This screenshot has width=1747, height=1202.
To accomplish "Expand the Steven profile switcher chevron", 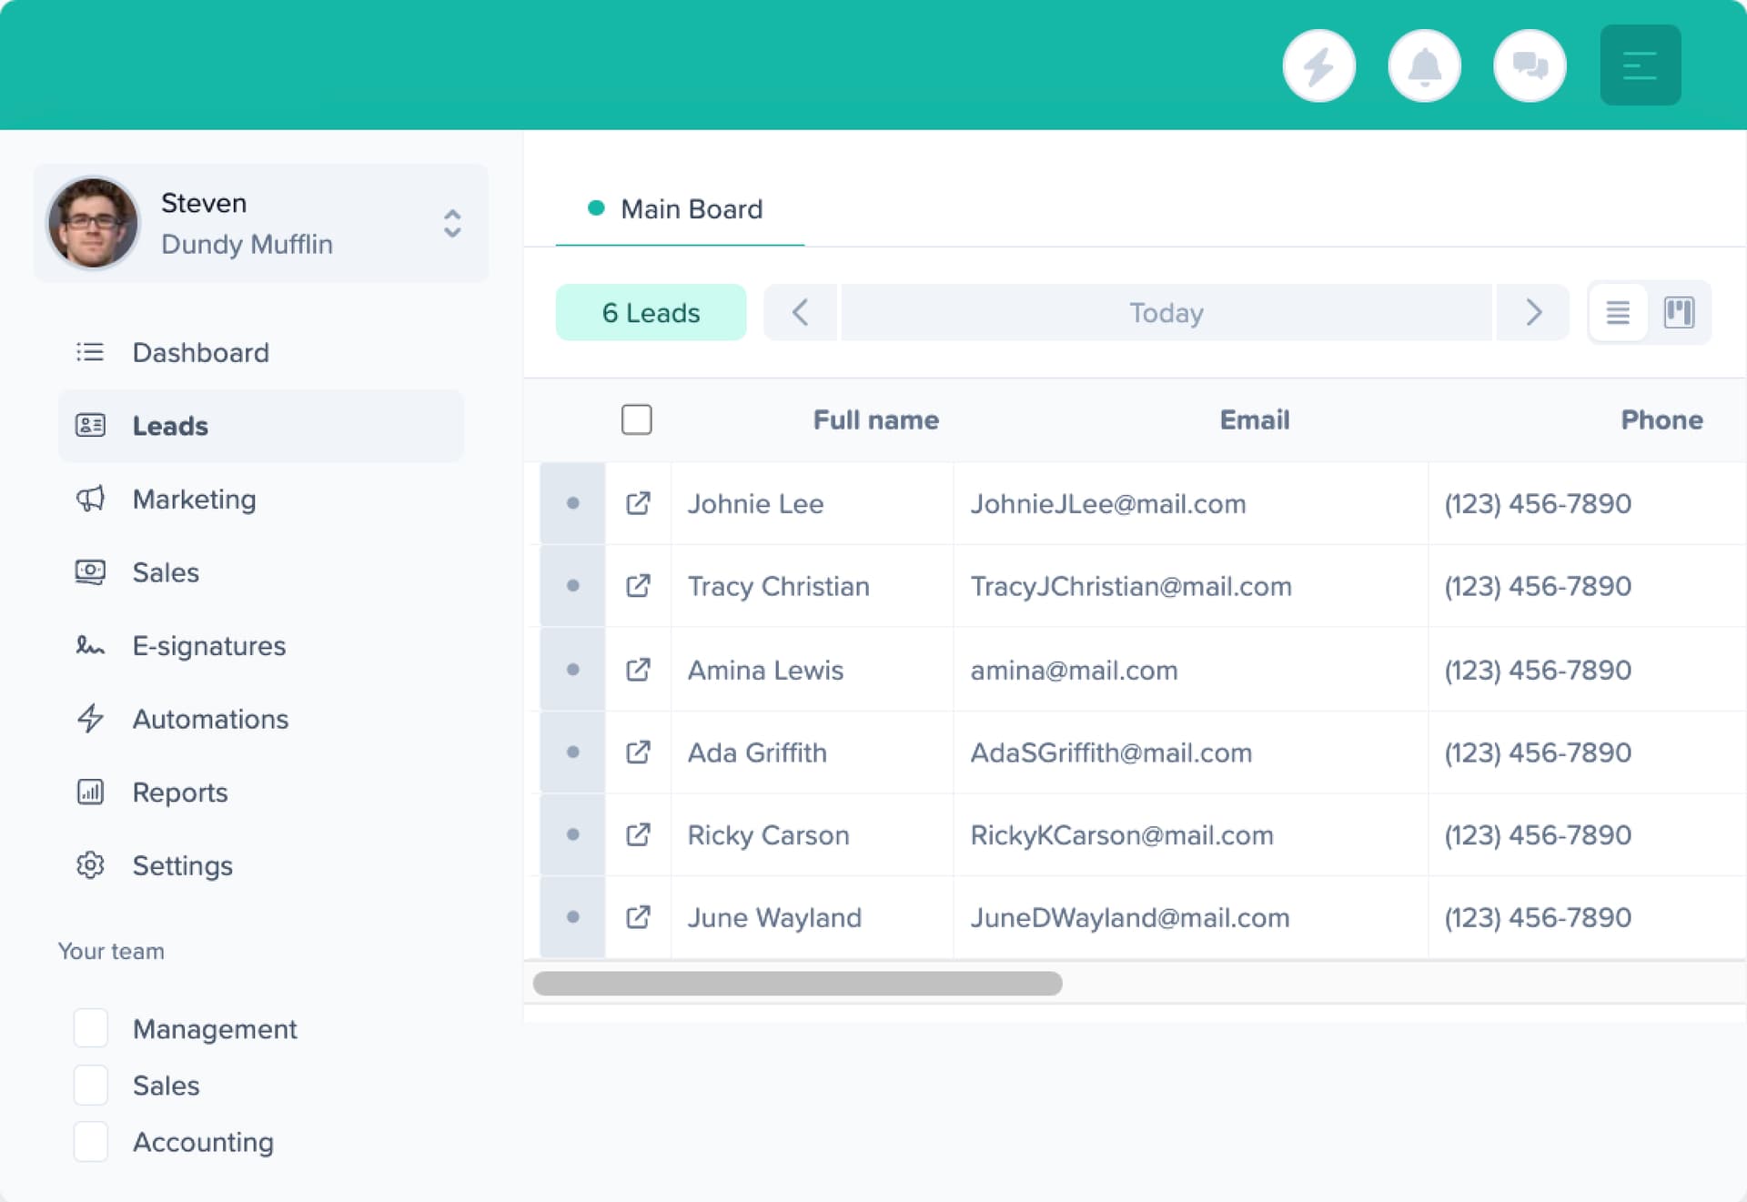I will tap(451, 223).
